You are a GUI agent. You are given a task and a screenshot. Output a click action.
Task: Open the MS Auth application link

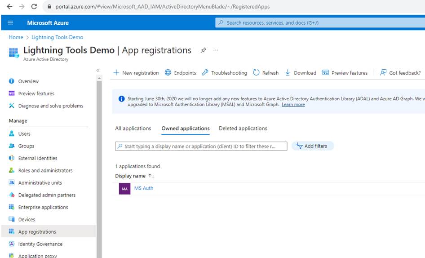click(144, 188)
